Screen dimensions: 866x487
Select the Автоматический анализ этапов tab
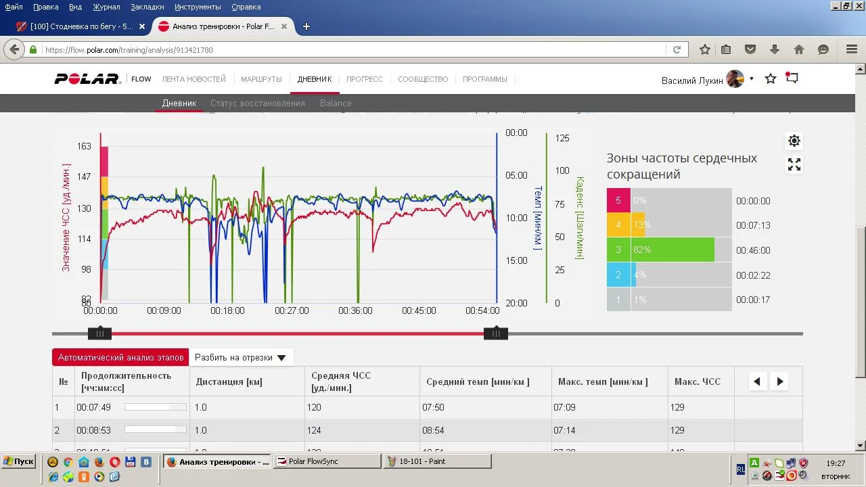pyautogui.click(x=120, y=357)
